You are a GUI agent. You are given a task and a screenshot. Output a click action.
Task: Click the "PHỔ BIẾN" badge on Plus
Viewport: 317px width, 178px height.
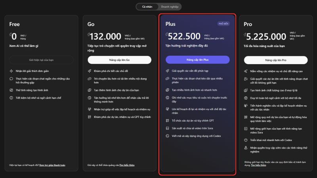224,24
